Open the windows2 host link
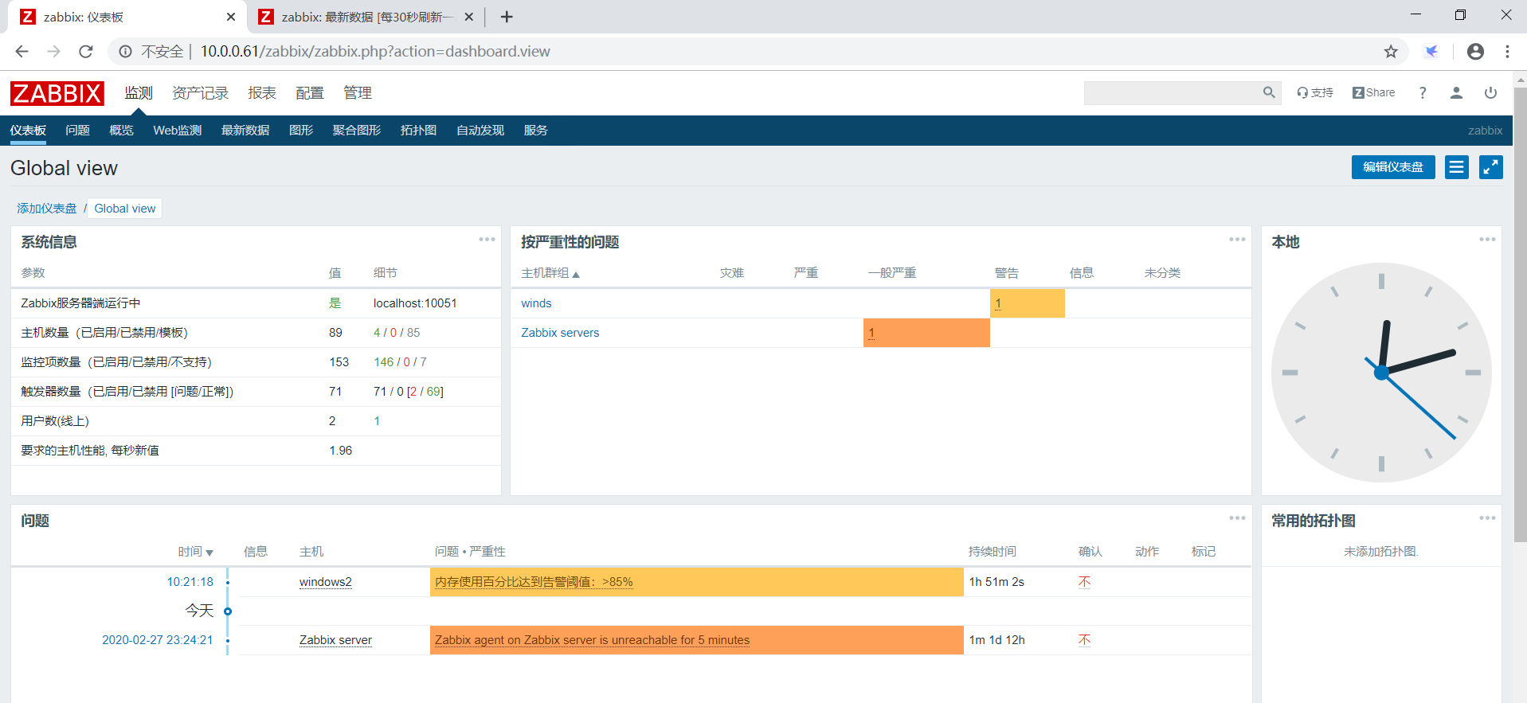The image size is (1527, 703). (x=325, y=582)
